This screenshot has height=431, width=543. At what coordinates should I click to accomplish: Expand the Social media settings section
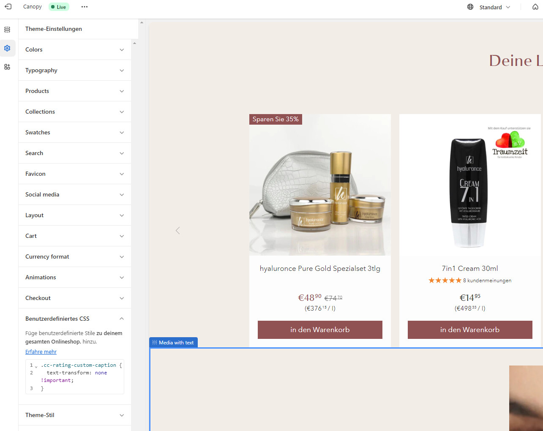coord(75,194)
